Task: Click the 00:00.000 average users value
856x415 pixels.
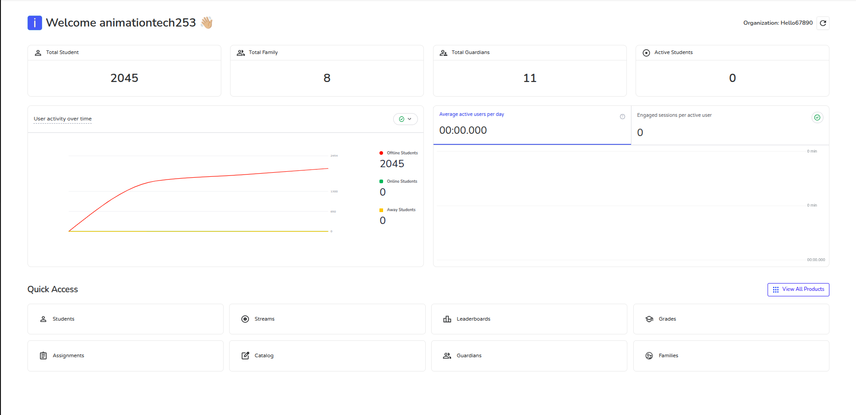Action: click(x=463, y=131)
